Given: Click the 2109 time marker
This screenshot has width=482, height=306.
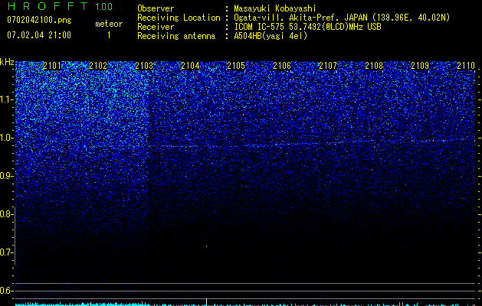Looking at the screenshot, I should [420, 65].
